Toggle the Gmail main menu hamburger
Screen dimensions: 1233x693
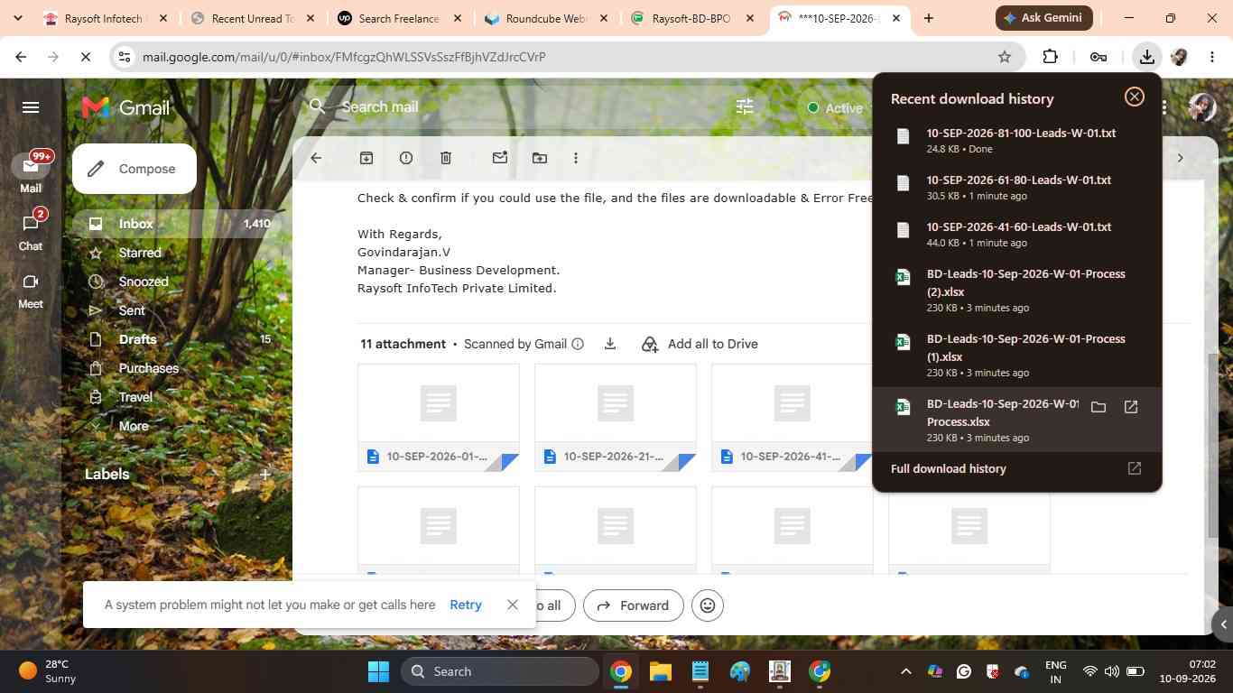pos(31,107)
